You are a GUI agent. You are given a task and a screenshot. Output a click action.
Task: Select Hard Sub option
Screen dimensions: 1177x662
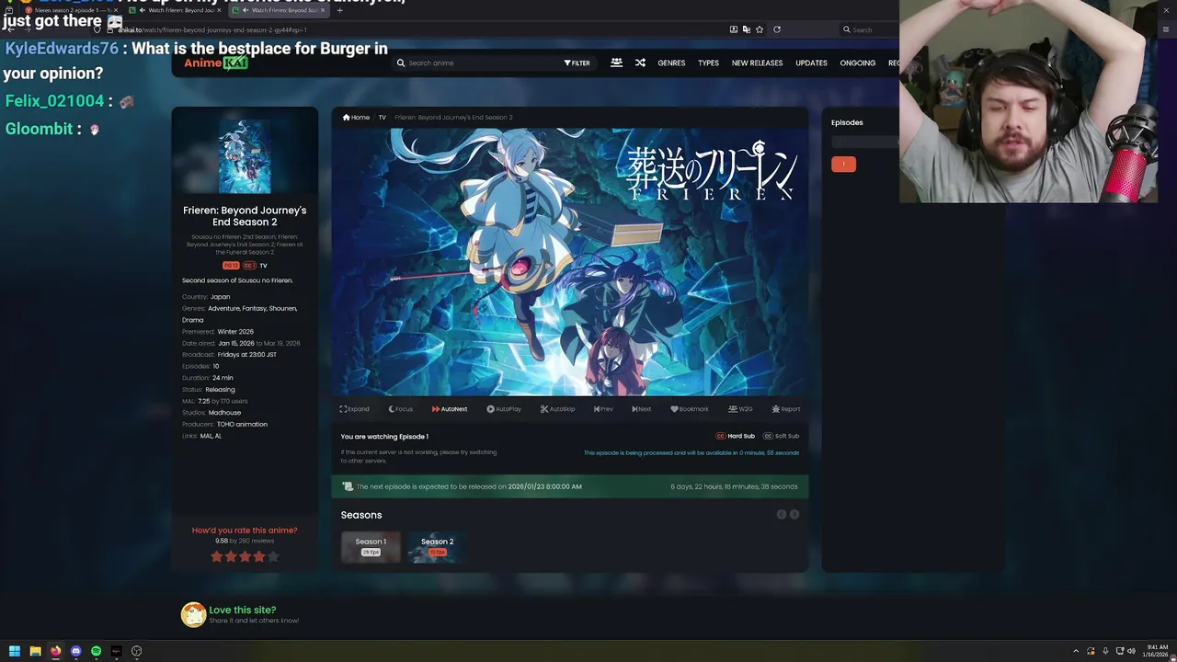click(735, 436)
